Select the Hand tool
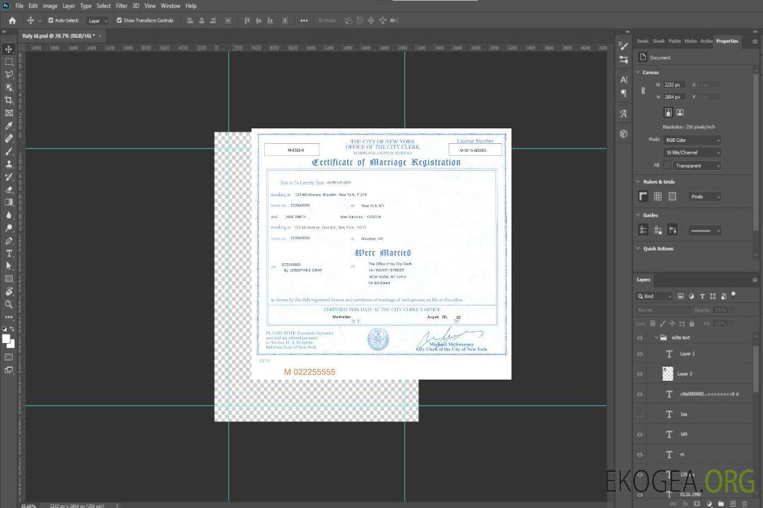763x508 pixels. tap(8, 291)
